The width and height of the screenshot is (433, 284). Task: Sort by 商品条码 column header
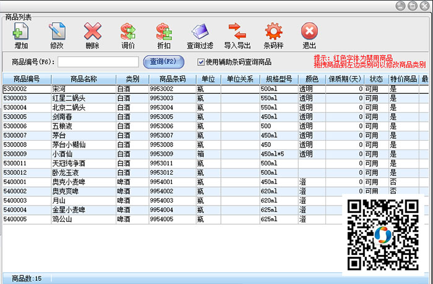(x=173, y=79)
